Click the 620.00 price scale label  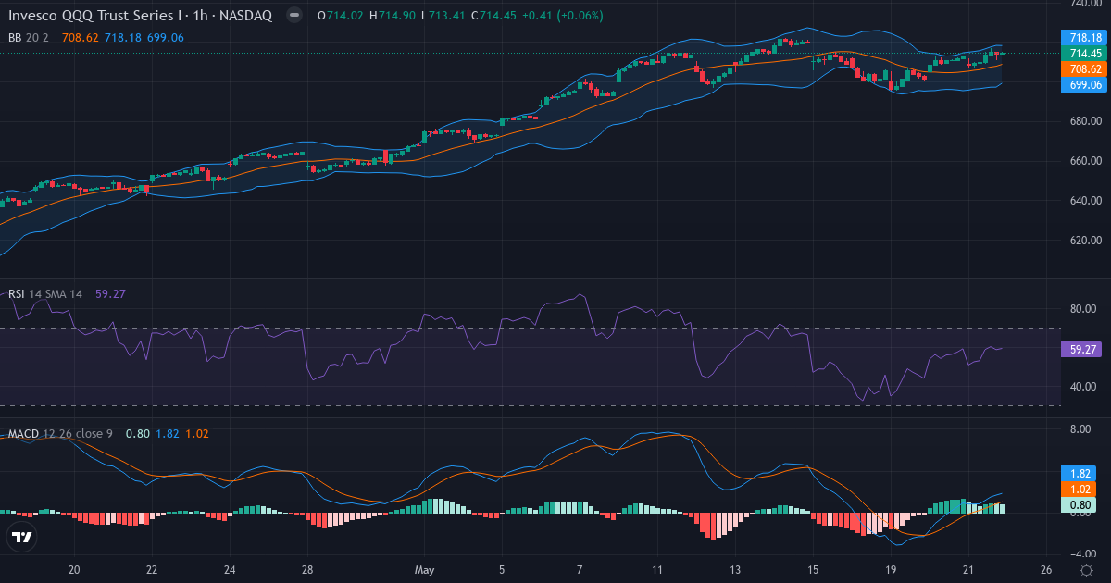(x=1085, y=241)
